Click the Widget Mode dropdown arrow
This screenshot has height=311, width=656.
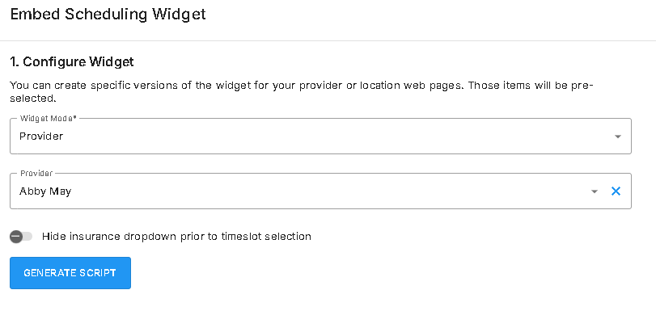[617, 137]
